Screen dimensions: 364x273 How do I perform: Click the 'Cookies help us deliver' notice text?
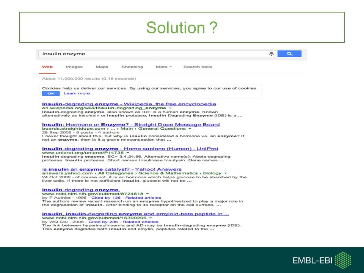coord(150,88)
